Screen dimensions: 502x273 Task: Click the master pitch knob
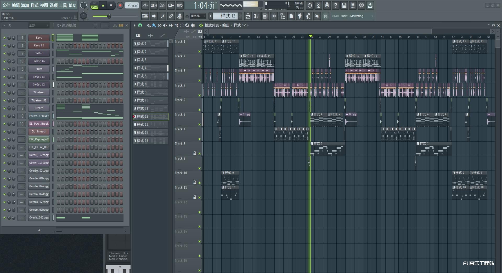pyautogui.click(x=83, y=16)
